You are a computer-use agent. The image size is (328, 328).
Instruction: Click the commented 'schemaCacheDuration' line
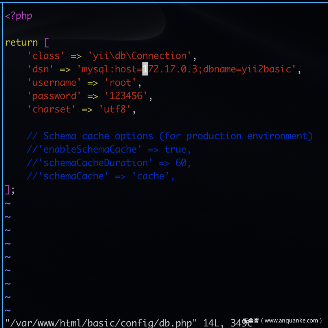tap(109, 163)
